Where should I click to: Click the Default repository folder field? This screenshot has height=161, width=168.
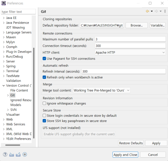point(102,25)
